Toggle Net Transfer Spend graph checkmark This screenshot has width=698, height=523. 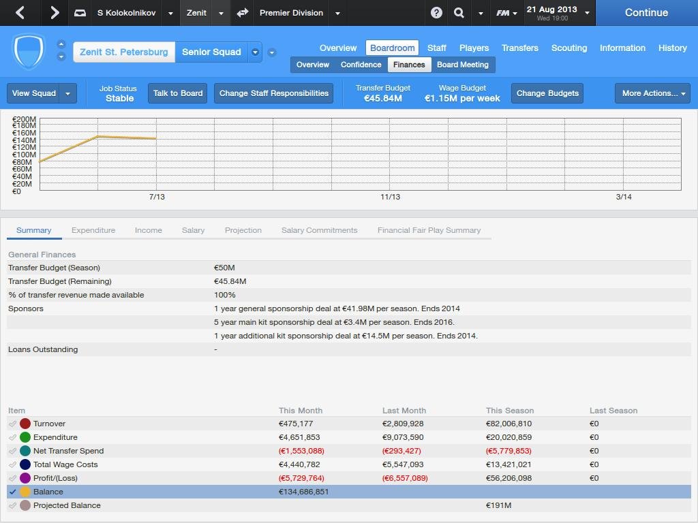point(12,451)
